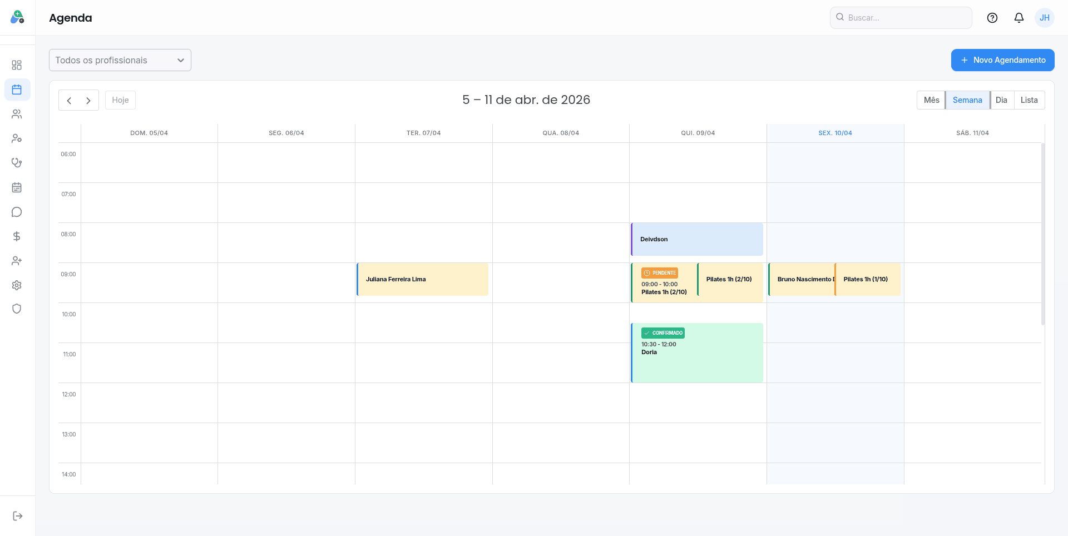
Task: Select the calendar Agenda icon in sidebar
Action: point(17,90)
